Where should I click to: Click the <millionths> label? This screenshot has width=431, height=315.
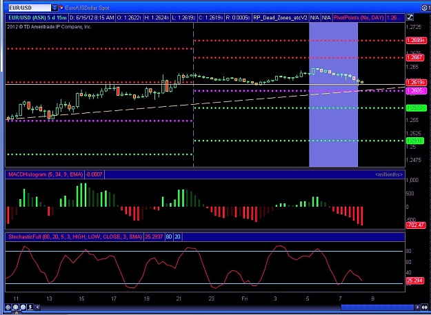coord(389,174)
